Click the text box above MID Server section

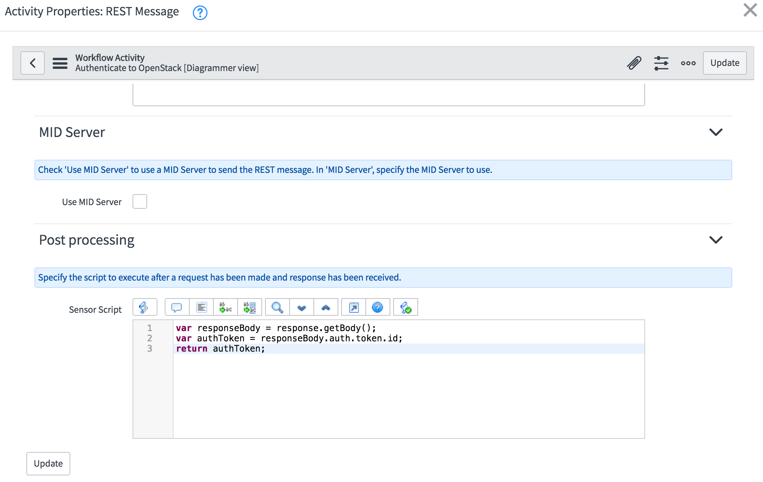click(388, 94)
